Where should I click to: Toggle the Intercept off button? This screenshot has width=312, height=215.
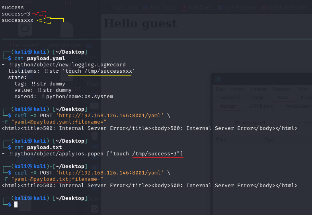point(250,123)
